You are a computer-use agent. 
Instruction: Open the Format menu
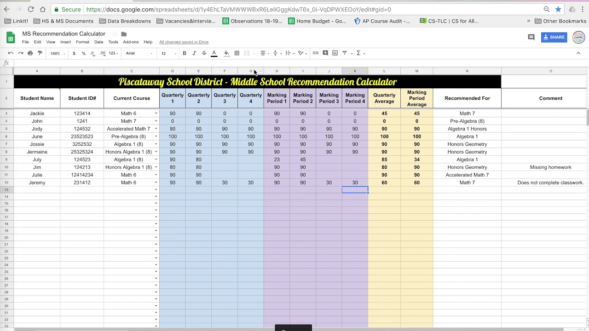[x=82, y=42]
